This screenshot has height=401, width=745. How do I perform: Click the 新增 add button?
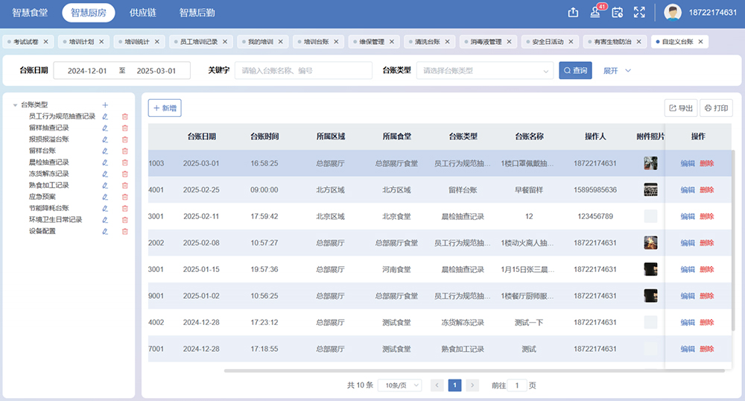165,108
